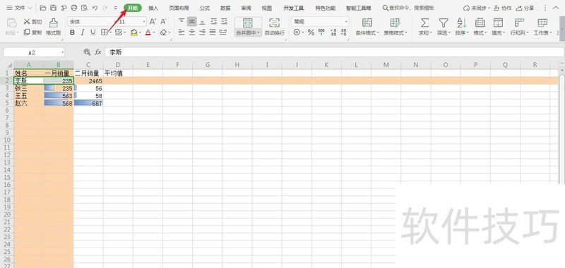This screenshot has height=268, width=565.
Task: Apply thousands separator (000) format
Action: (x=321, y=32)
